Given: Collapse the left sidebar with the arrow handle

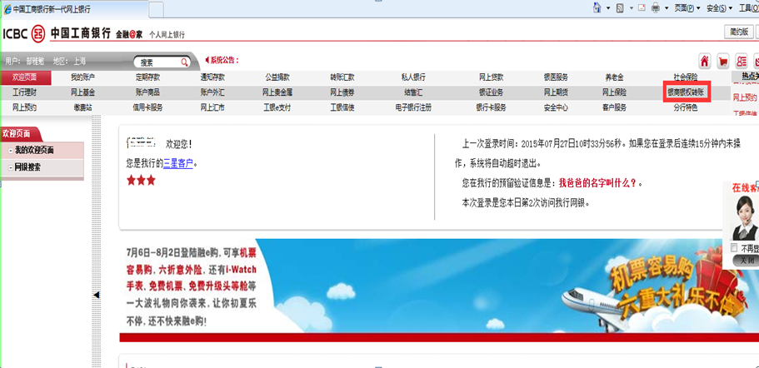Looking at the screenshot, I should pos(96,295).
